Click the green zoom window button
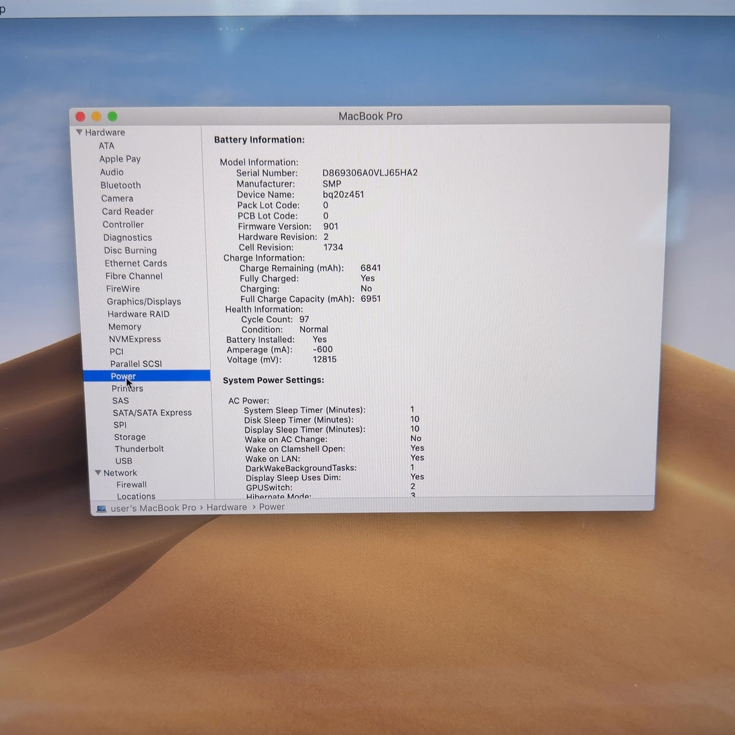This screenshot has height=735, width=735. point(113,116)
